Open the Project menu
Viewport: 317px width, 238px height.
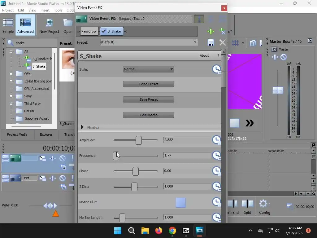pyautogui.click(x=8, y=10)
